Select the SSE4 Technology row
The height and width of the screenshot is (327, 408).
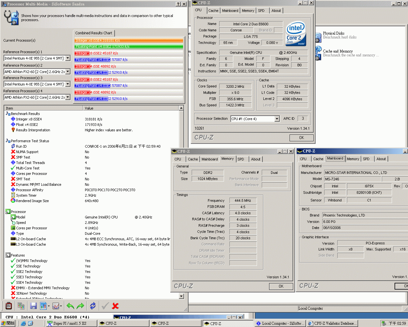point(91,282)
